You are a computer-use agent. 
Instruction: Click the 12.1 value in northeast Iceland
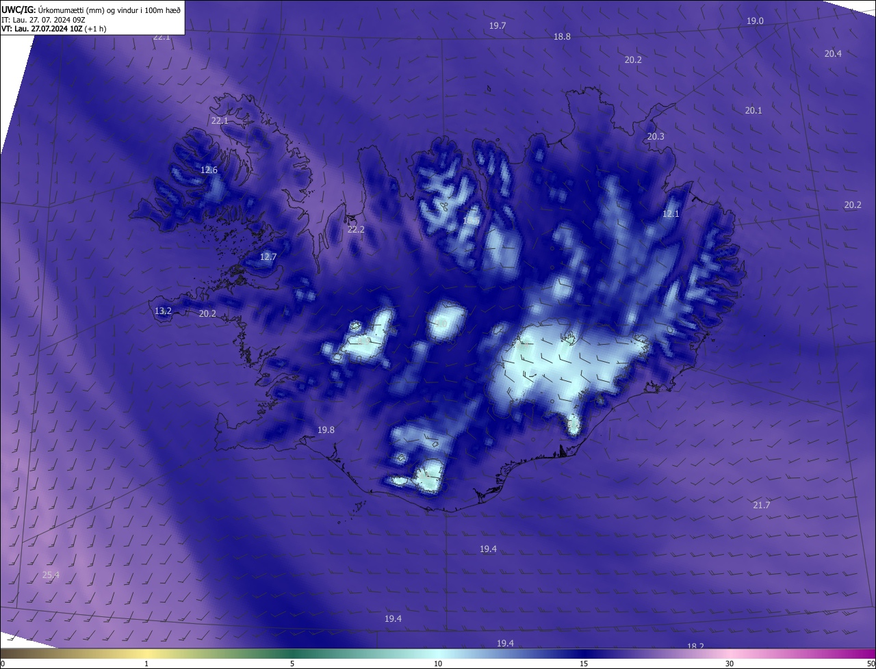[x=671, y=214]
